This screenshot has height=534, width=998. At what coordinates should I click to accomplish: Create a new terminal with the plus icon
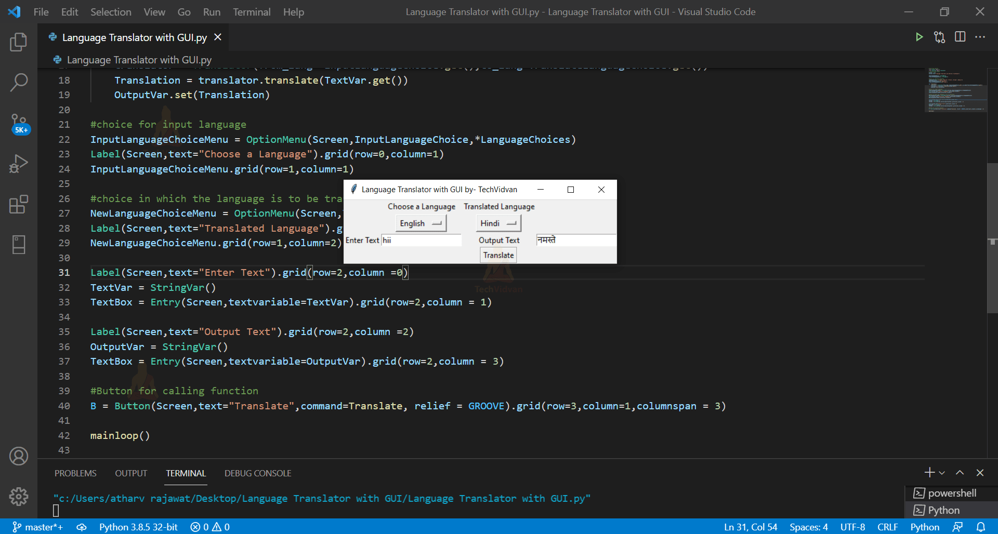point(929,472)
